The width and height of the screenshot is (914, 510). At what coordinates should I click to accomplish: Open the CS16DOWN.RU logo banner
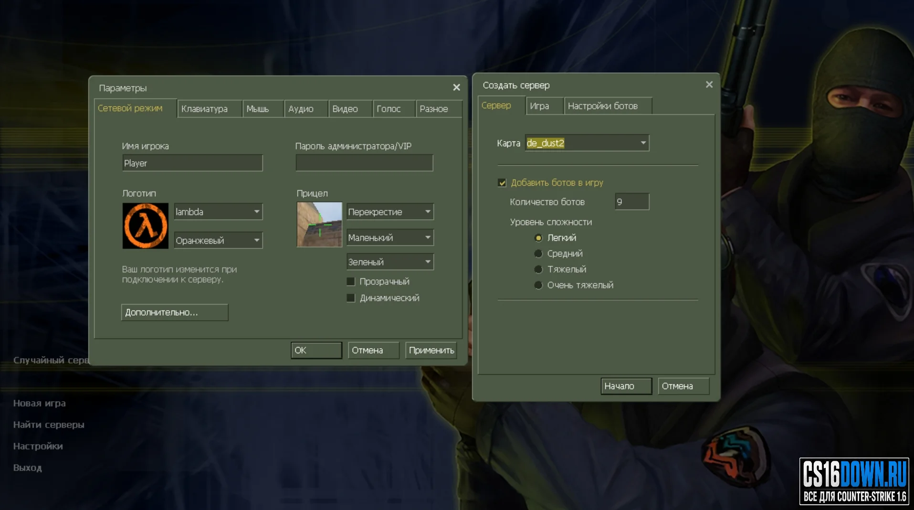(854, 481)
